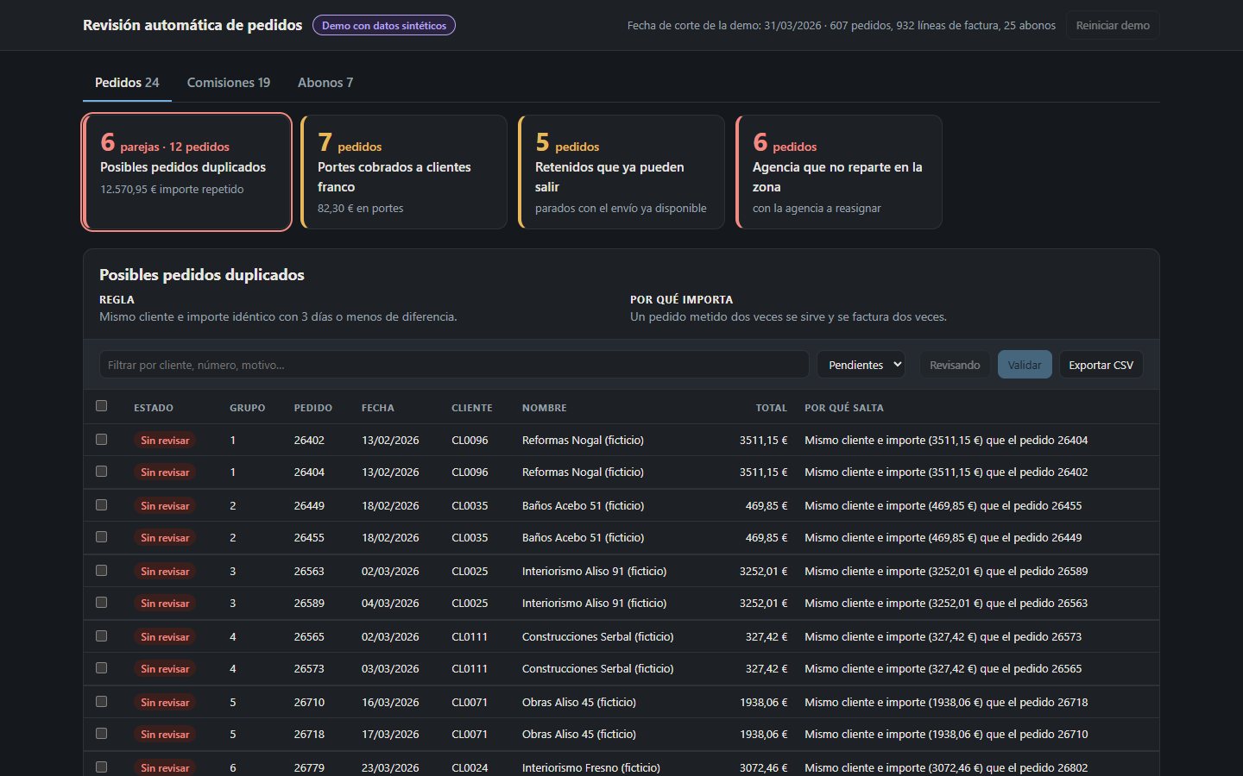
Task: Click the TOTAL column header
Action: 772,408
